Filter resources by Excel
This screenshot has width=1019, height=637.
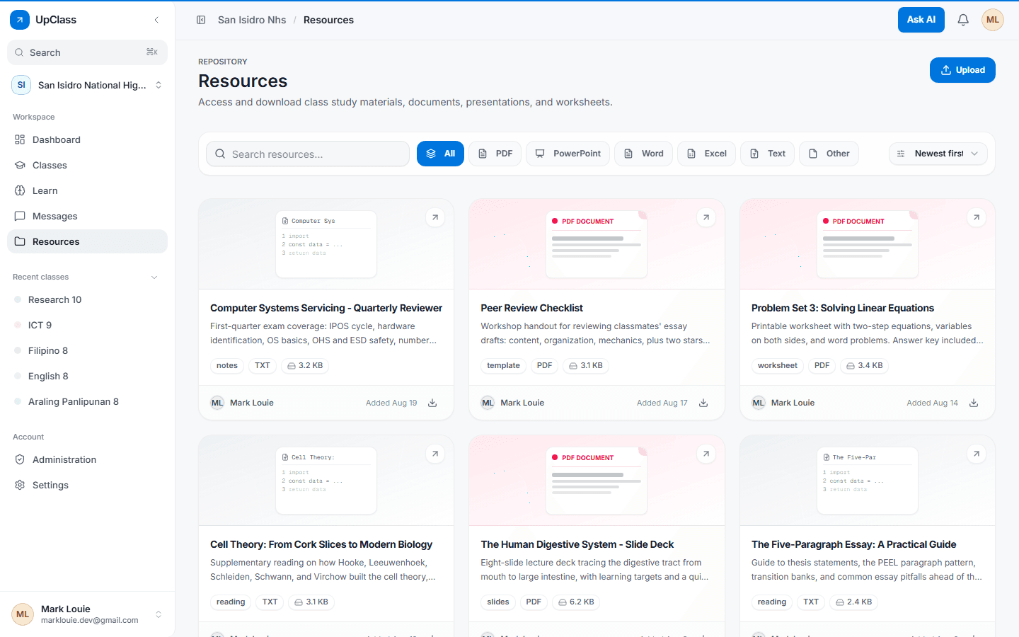pyautogui.click(x=706, y=154)
